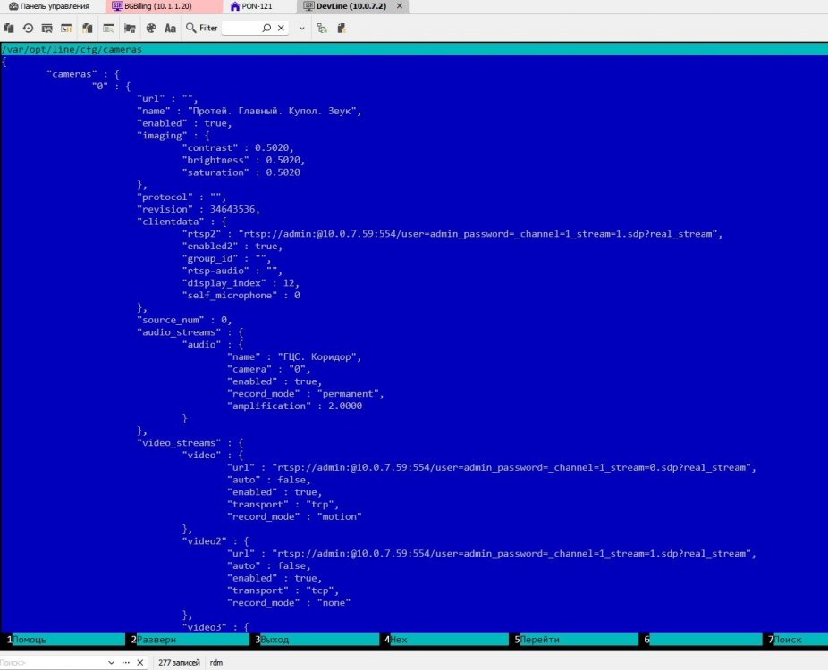The height and width of the screenshot is (670, 828).
Task: Click the reconnect session toolbar icon
Action: (28, 28)
